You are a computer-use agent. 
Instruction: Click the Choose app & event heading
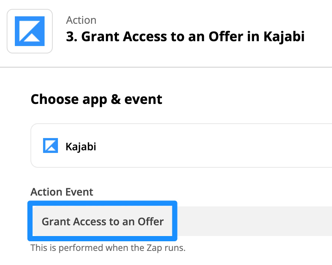tap(97, 99)
